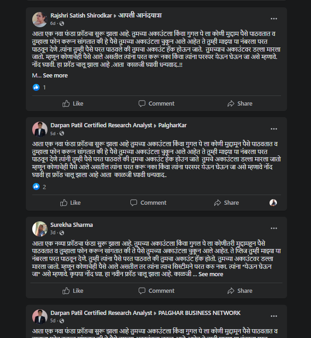Screen dimensions: 311x338
Task: Comment on Surekha Sharma's post
Action: pyautogui.click(x=156, y=291)
